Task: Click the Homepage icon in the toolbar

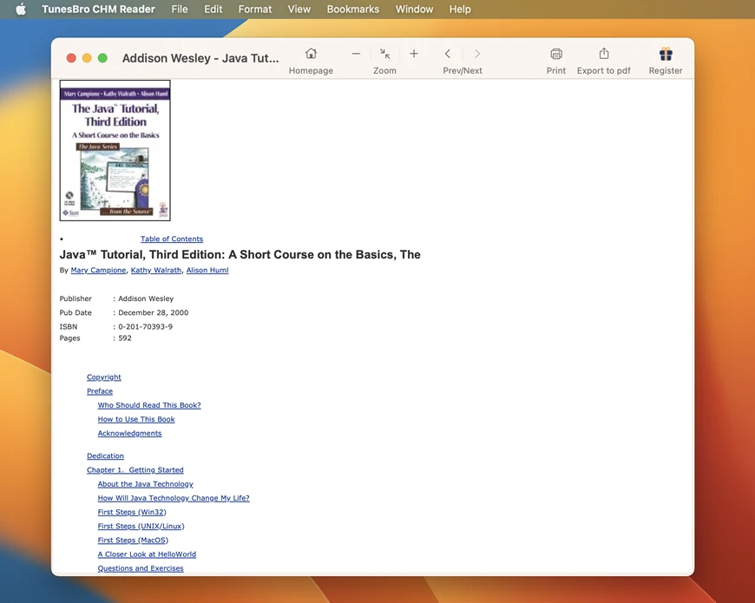Action: coord(310,54)
